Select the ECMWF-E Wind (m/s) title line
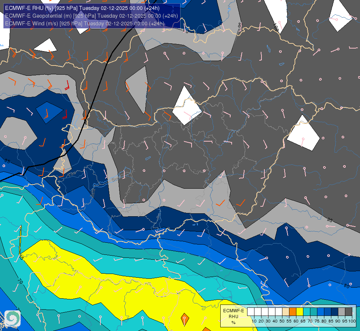This screenshot has width=360, height=331. pos(85,24)
